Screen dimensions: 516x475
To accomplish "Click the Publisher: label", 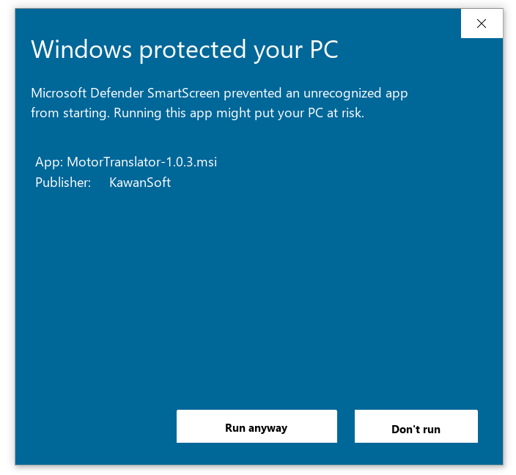I will click(x=63, y=183).
